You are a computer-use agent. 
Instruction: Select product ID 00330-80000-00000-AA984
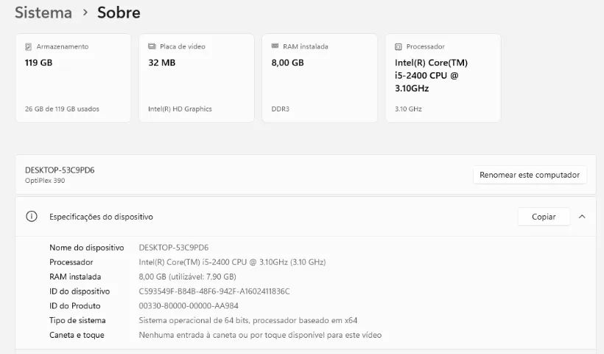click(x=189, y=306)
